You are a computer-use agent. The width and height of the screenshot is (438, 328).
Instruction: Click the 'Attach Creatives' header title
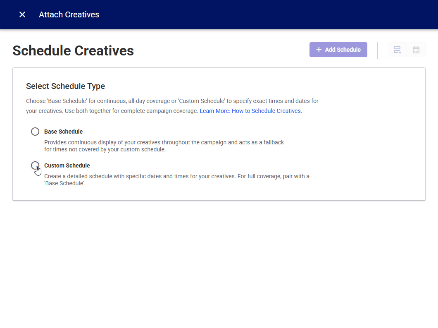tap(69, 14)
